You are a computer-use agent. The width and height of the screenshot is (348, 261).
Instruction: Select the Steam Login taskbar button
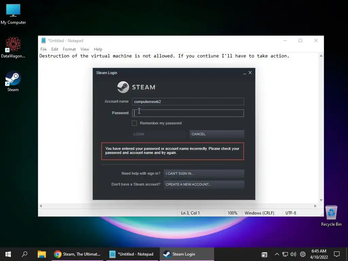[x=187, y=254]
